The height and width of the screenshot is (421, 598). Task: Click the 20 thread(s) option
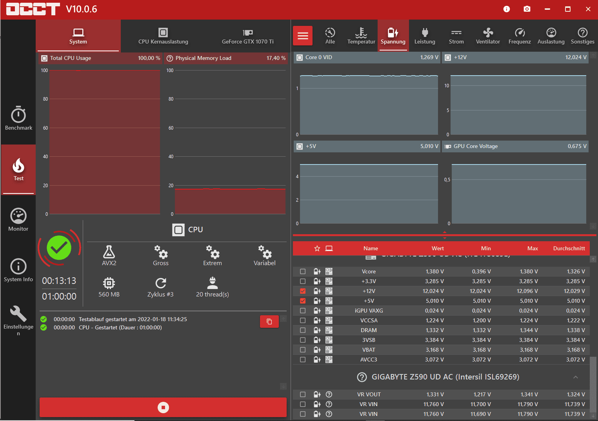pos(213,287)
